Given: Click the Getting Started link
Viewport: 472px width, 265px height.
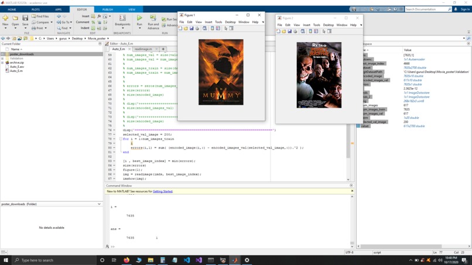Looking at the screenshot, I should coord(163,191).
